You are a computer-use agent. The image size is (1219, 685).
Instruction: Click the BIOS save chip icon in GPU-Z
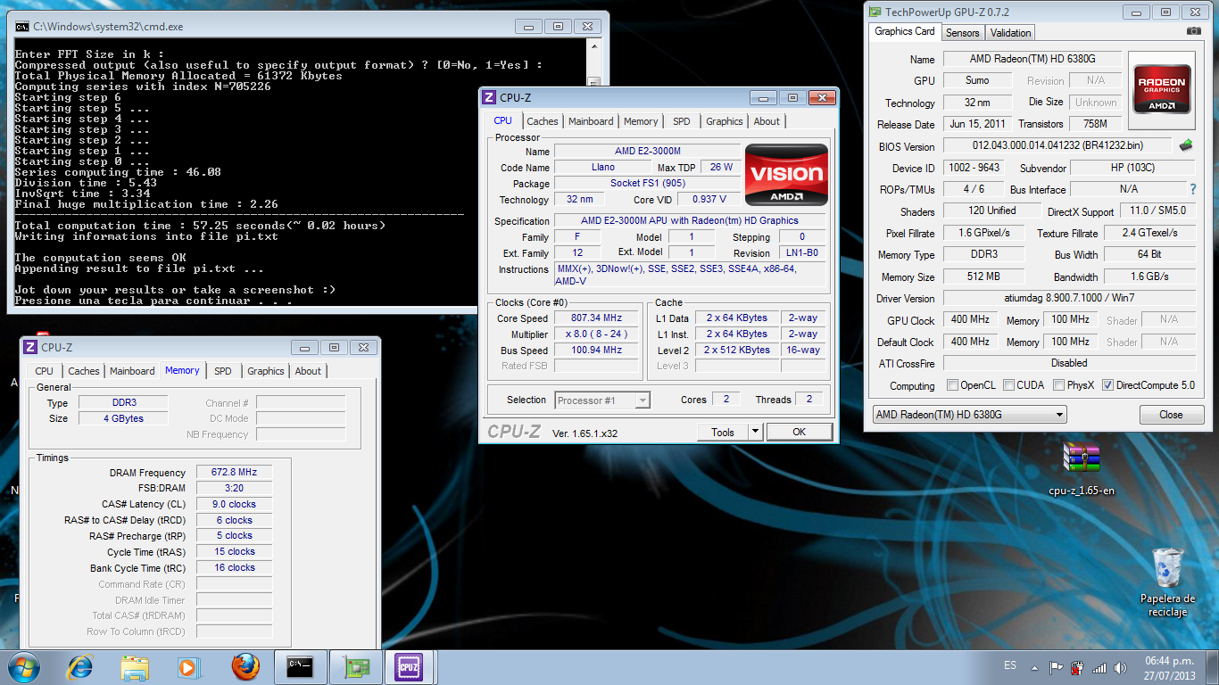click(x=1185, y=145)
